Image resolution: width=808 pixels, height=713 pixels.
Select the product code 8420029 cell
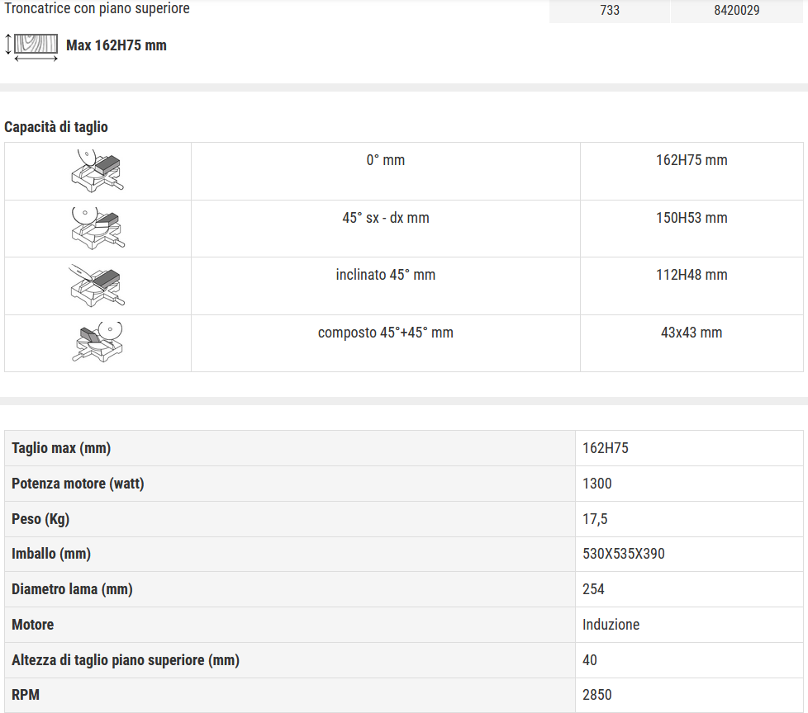736,10
